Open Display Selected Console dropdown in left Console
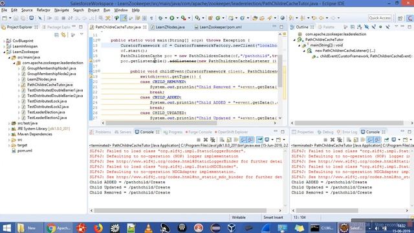 tap(272, 140)
